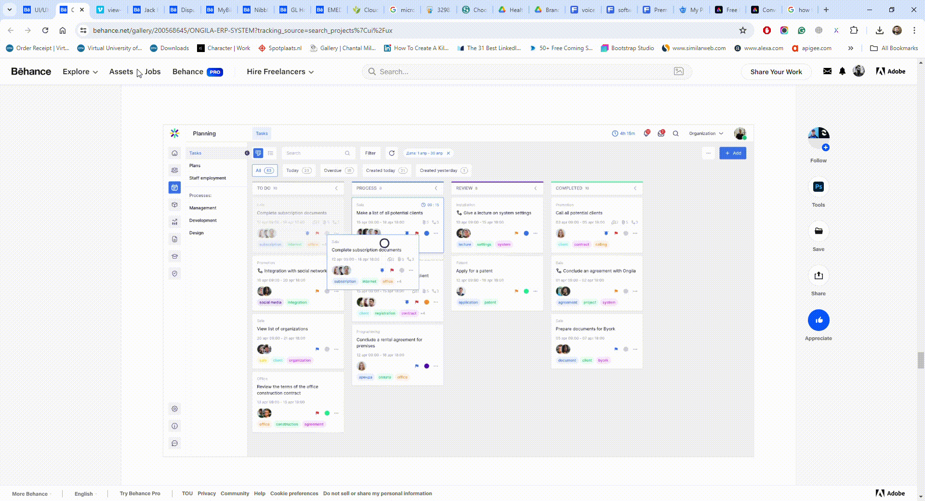Bookmark this page with star icon
Screen dimensions: 925x501
(x=742, y=30)
